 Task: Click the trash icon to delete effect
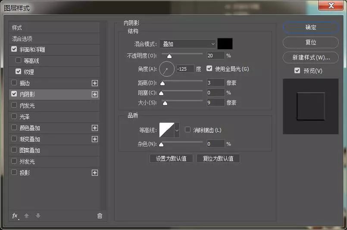pyautogui.click(x=100, y=216)
